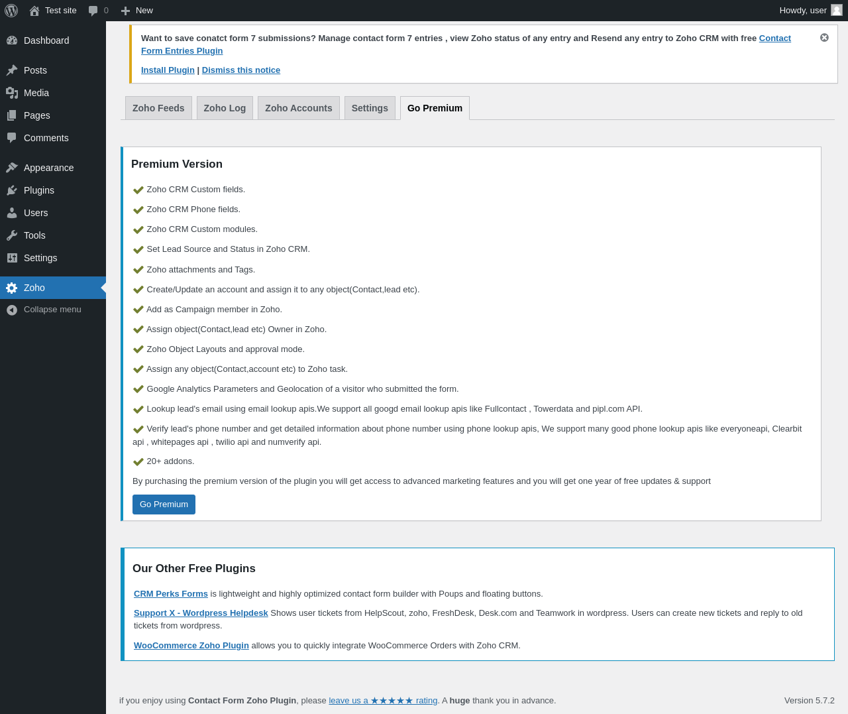The width and height of the screenshot is (848, 714).
Task: Open the Zoho Accounts tab
Action: point(299,108)
